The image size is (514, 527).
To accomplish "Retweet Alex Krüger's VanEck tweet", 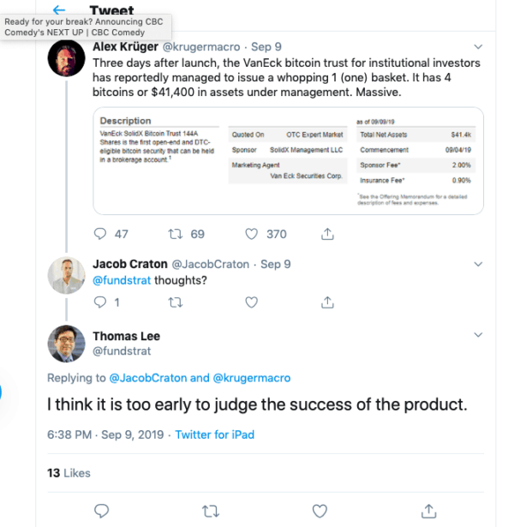I will click(x=175, y=233).
